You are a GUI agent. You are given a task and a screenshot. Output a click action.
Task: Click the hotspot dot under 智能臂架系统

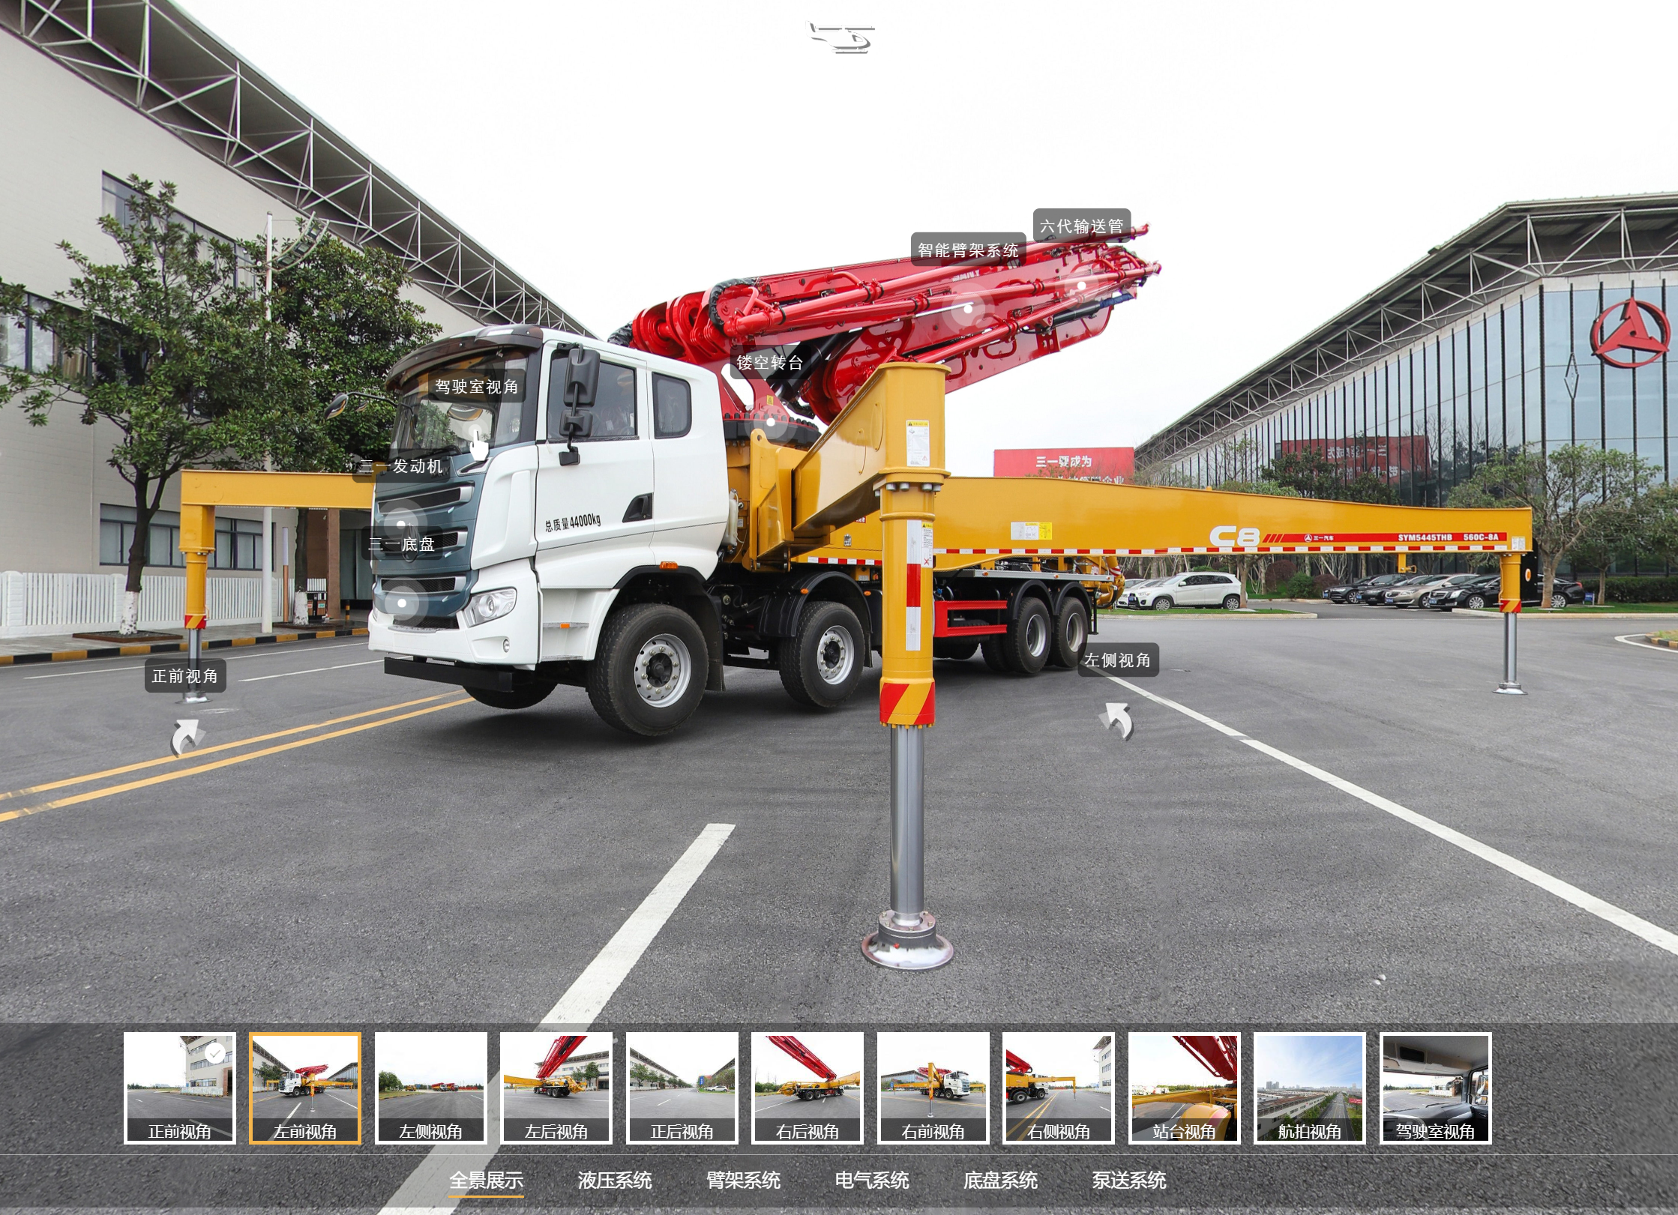[968, 308]
